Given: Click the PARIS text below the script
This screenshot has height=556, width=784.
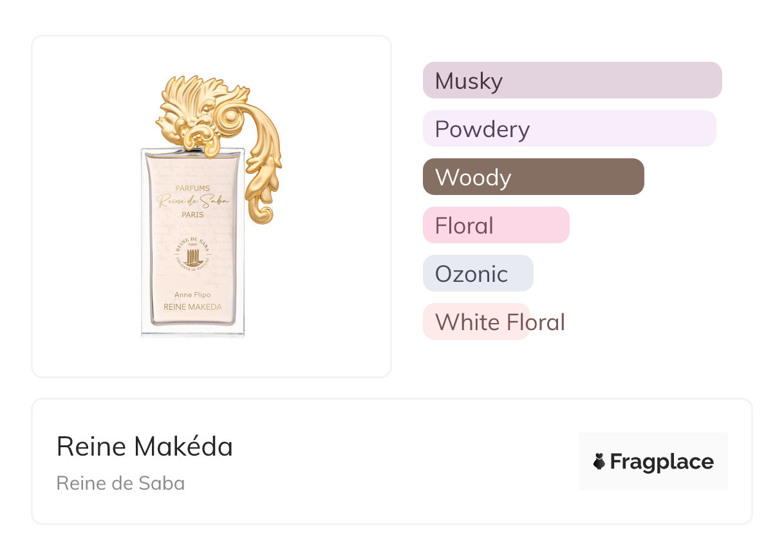Looking at the screenshot, I should (x=192, y=214).
